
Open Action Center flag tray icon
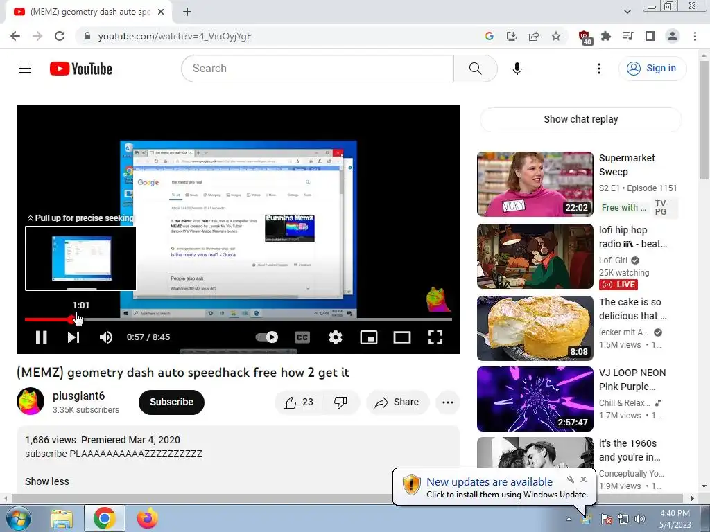point(607,519)
